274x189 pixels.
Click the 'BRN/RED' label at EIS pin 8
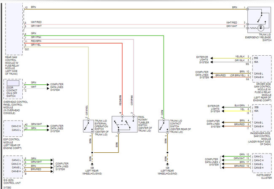click(36, 169)
